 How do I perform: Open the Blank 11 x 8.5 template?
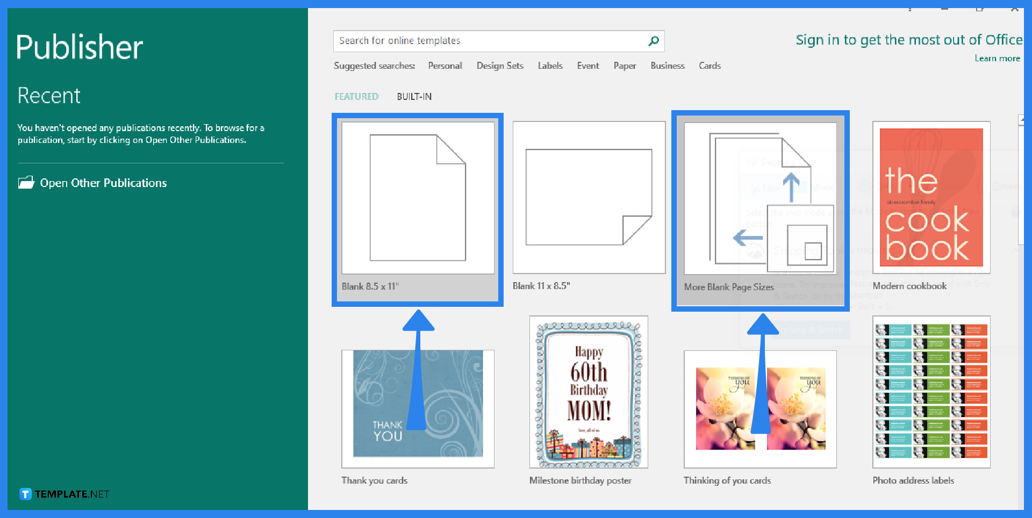pos(589,196)
